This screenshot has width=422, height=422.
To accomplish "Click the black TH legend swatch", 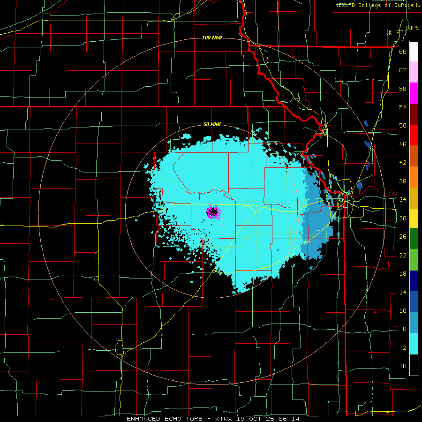I will tap(414, 365).
